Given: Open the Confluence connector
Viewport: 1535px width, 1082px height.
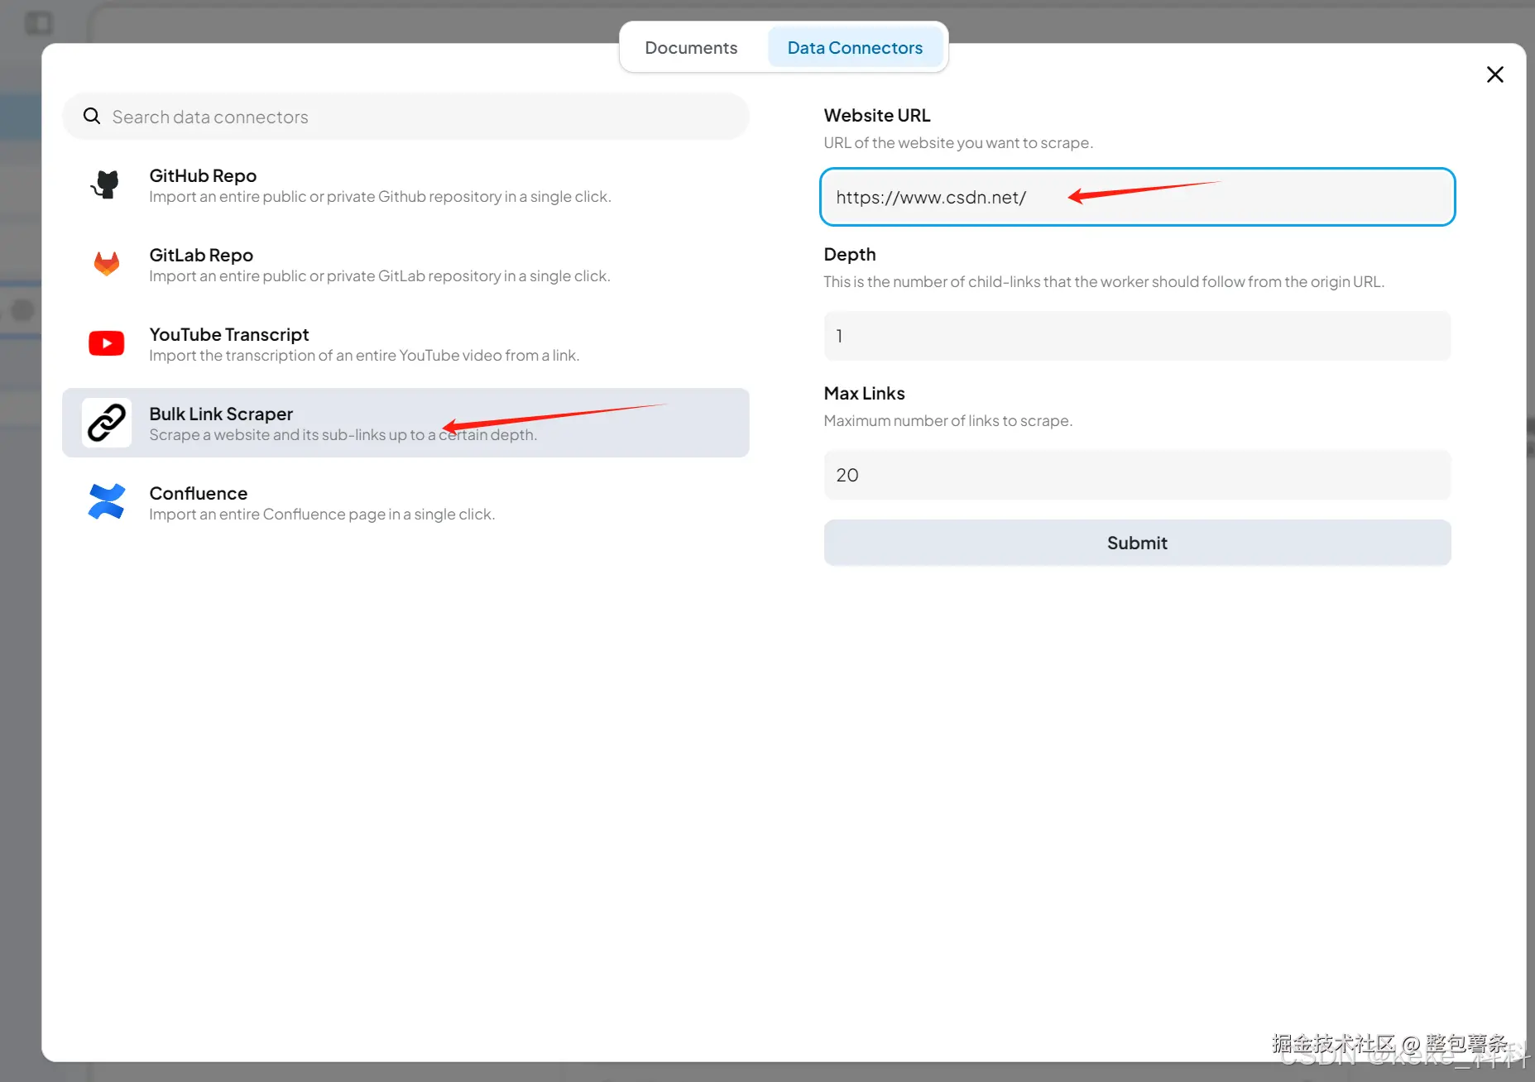Looking at the screenshot, I should pos(406,503).
